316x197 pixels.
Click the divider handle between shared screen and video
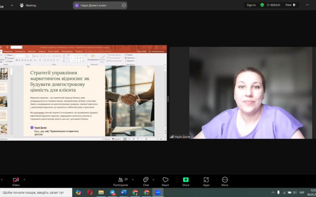168,99
